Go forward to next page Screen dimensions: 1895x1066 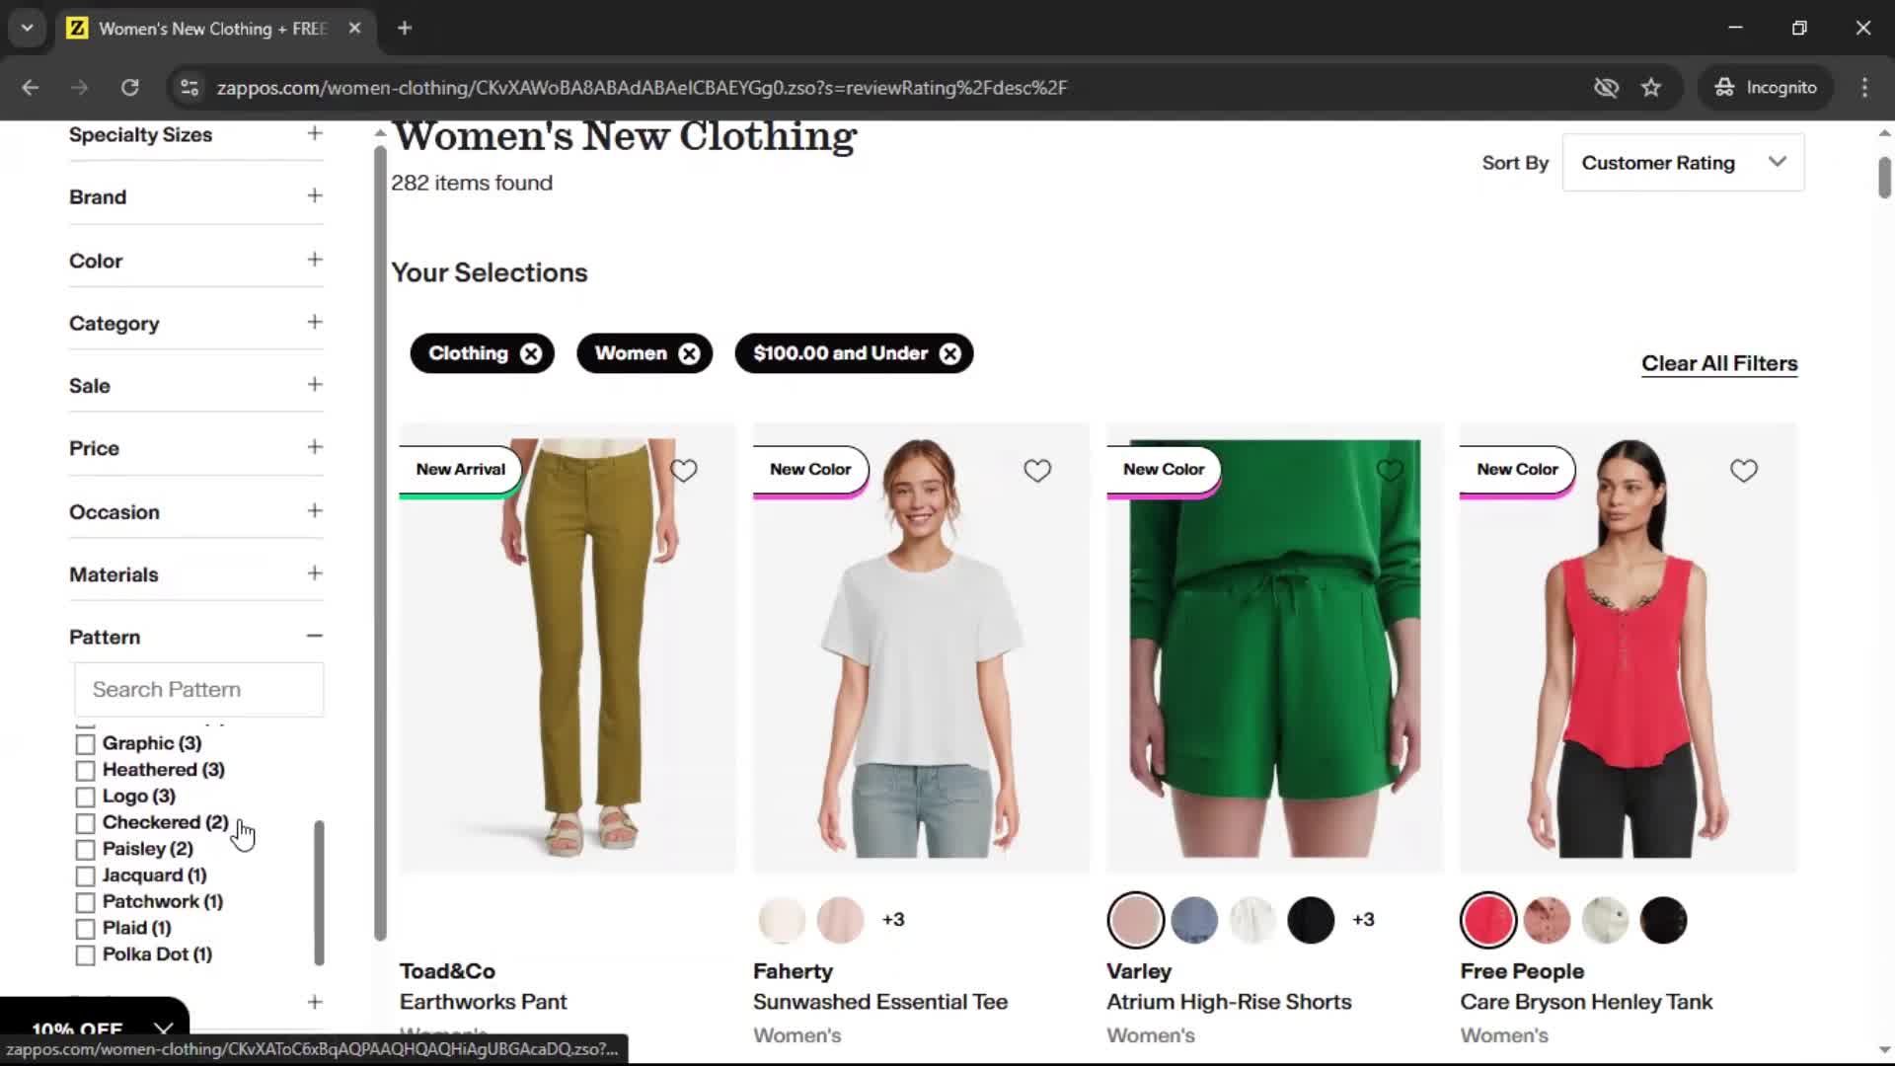click(x=80, y=87)
